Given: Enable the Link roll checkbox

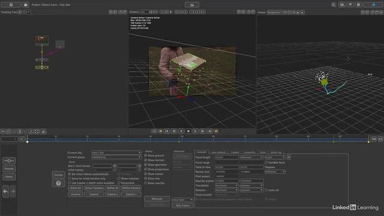Looking at the screenshot, I should click(266, 190).
